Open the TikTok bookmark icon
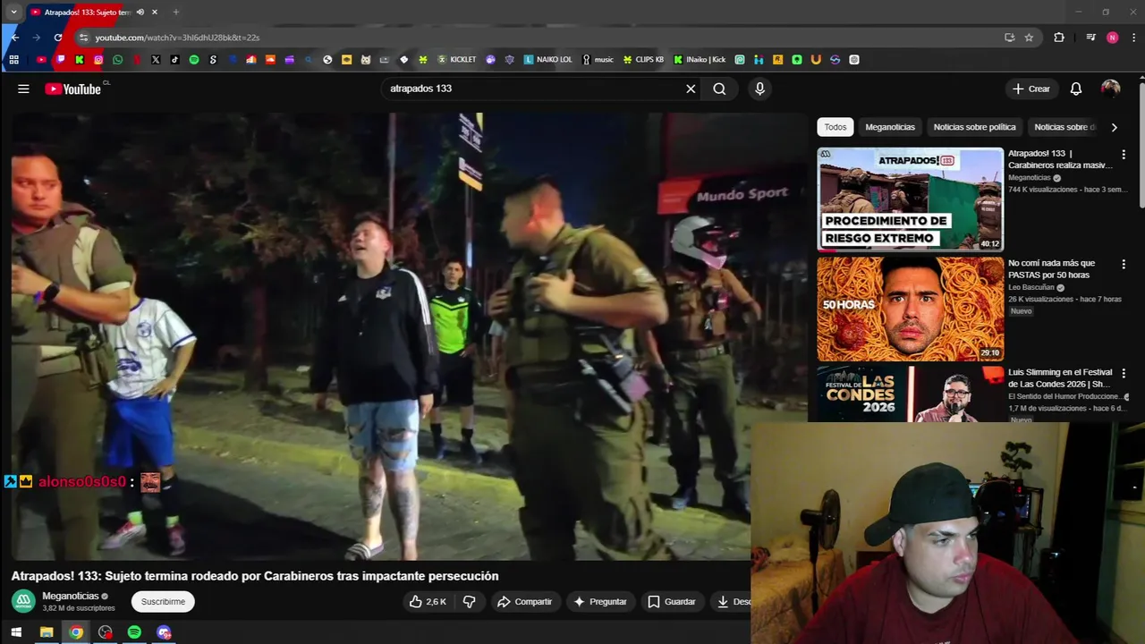Screen dimensions: 1145x644 (x=174, y=60)
